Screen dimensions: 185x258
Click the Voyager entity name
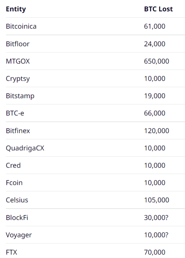(19, 235)
